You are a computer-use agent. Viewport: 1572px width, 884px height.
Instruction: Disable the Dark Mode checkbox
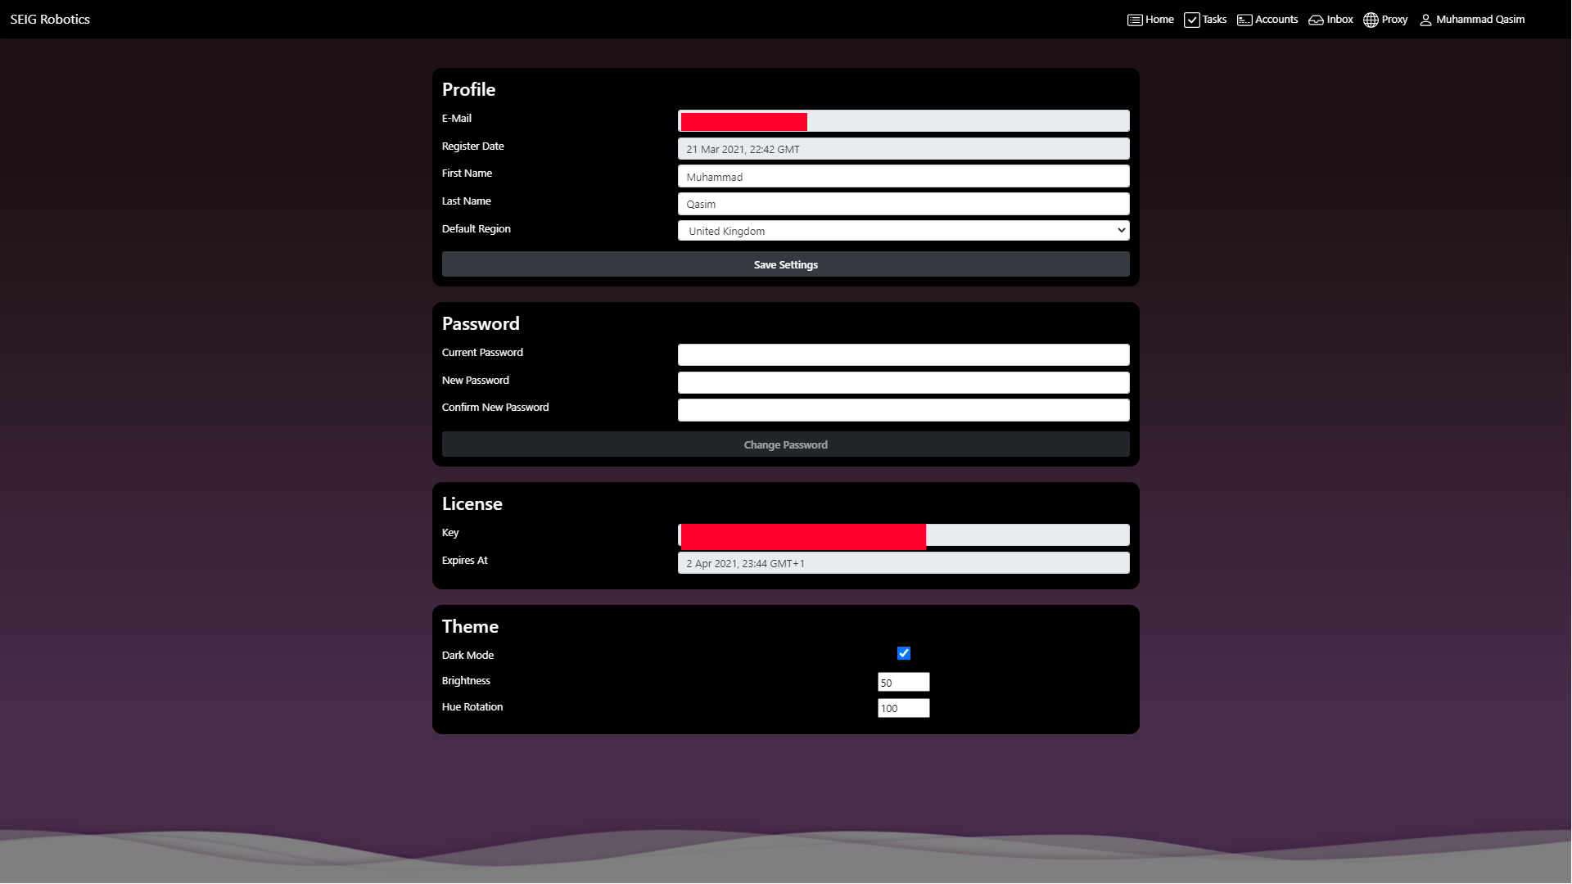[904, 653]
